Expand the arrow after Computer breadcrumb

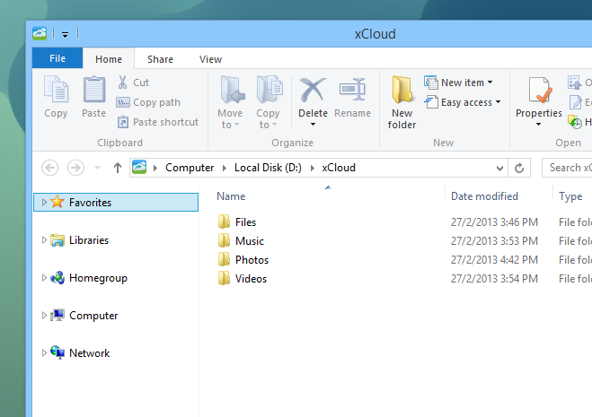pos(225,168)
